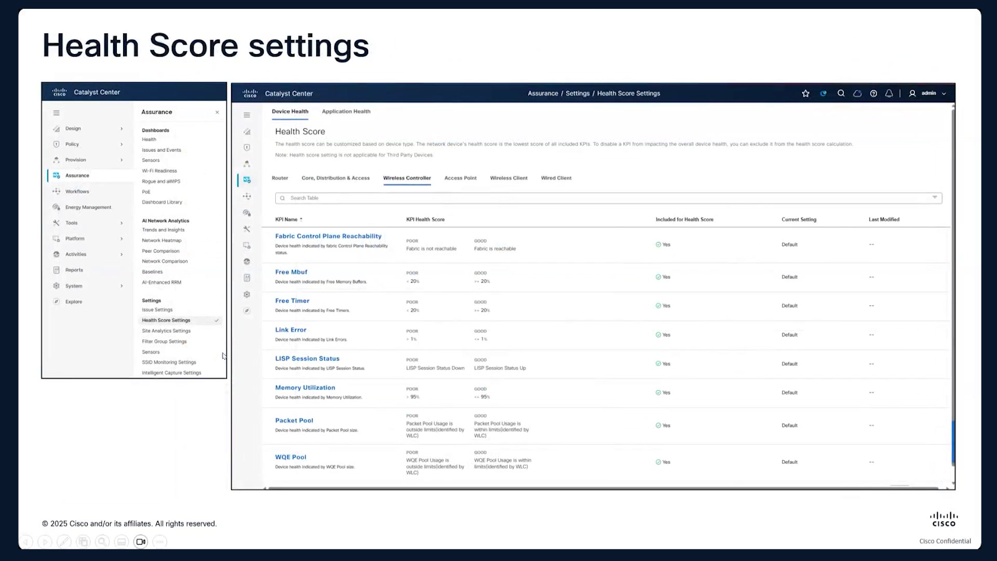
Task: Go to next slide arrow in presentation toolbar
Action: [x=45, y=542]
